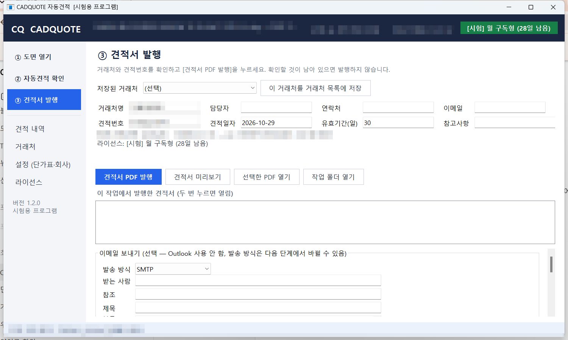Click the 선택한 PDF 열기 button
The height and width of the screenshot is (340, 568).
[267, 177]
